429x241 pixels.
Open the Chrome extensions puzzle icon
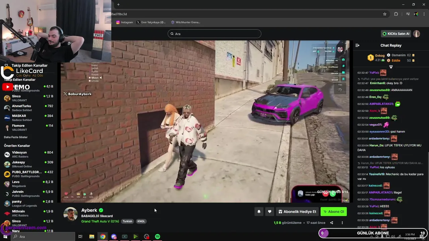click(396, 14)
